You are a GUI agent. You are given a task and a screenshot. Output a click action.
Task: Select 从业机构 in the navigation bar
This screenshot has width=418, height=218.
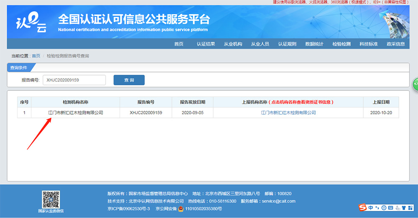[233, 44]
